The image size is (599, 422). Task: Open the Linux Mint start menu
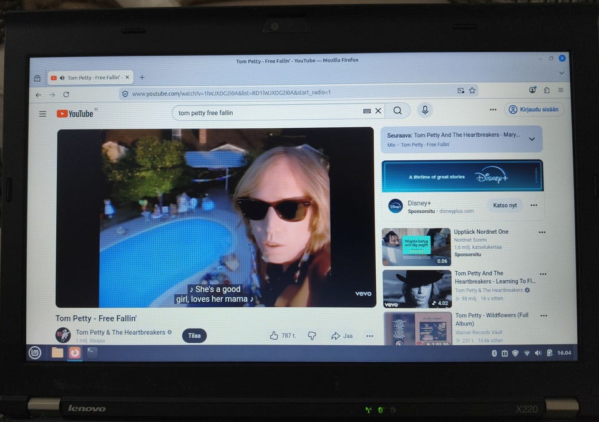pyautogui.click(x=35, y=353)
